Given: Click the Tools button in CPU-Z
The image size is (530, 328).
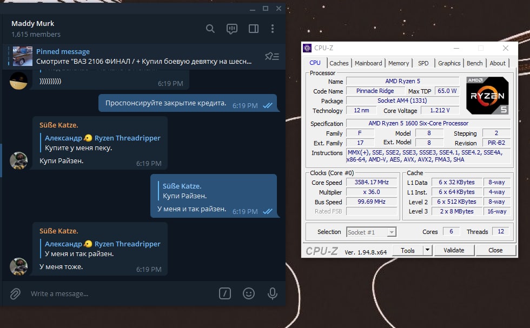Looking at the screenshot, I should pyautogui.click(x=408, y=250).
